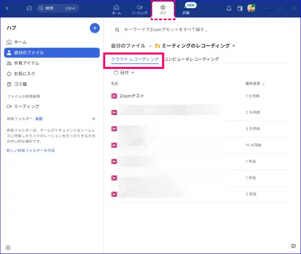The image size is (301, 254).
Task: Go back with the left arrow
Action: [x=7, y=8]
